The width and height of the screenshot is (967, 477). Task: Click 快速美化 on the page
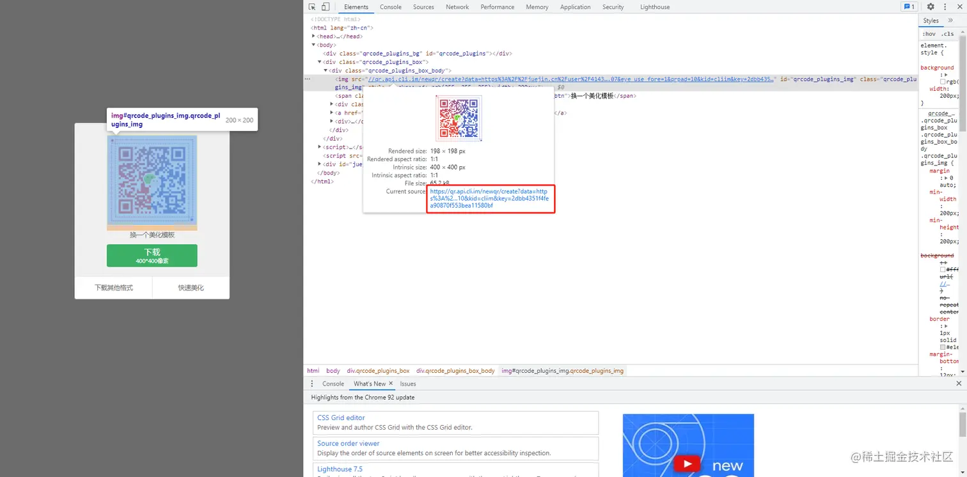click(191, 288)
